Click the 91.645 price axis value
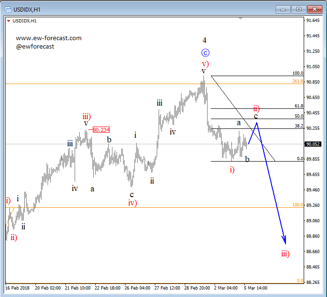The image size is (327, 297). pyautogui.click(x=313, y=21)
